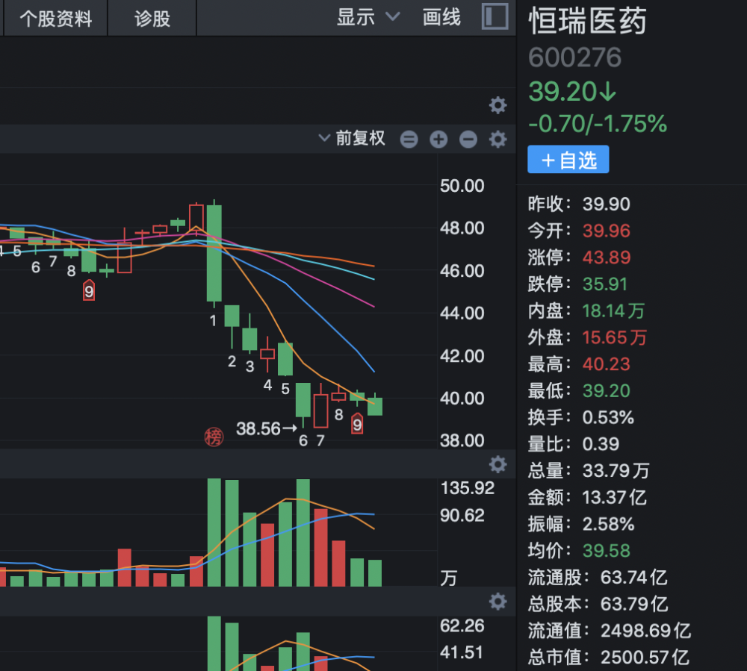The width and height of the screenshot is (747, 671).
Task: Open settings gear beside the zoom icons
Action: (x=498, y=139)
